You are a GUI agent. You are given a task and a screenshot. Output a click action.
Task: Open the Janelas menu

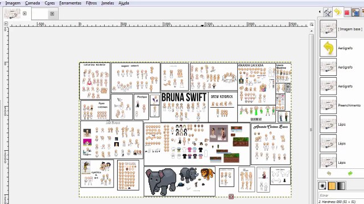[107, 3]
